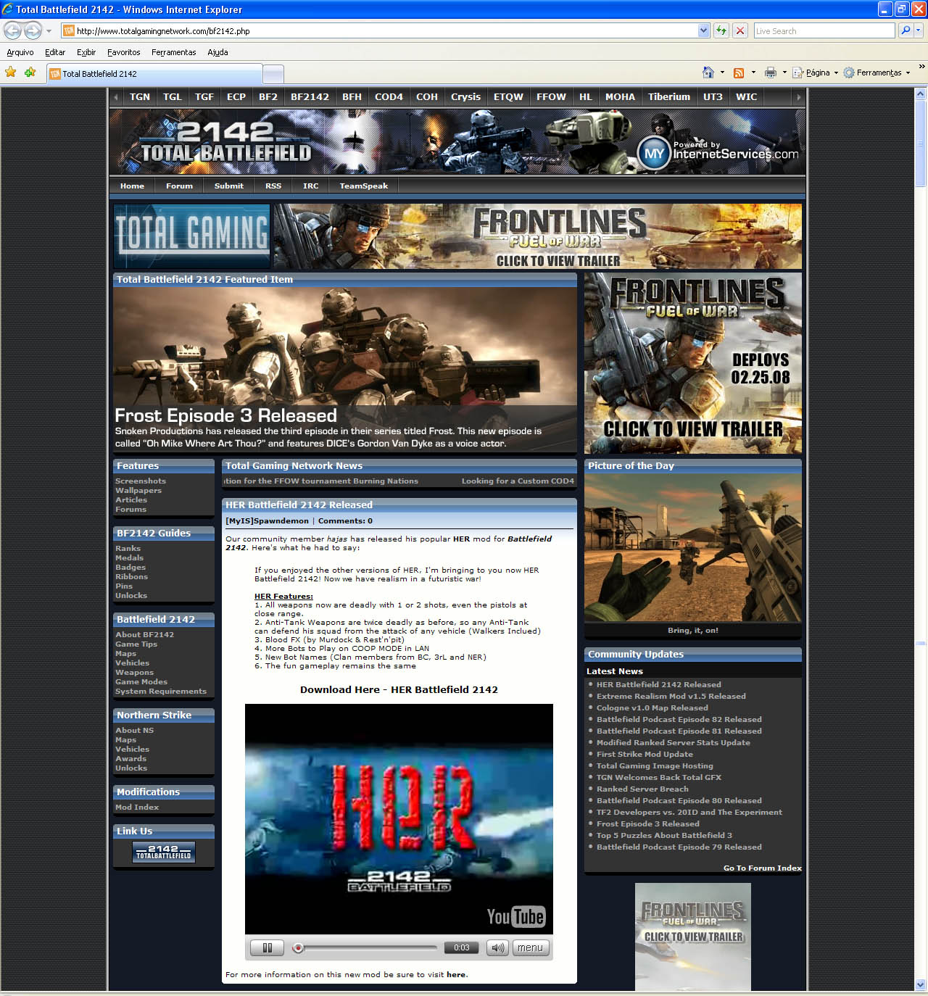
Task: Click the Favorites Center star icon
Action: tap(11, 72)
